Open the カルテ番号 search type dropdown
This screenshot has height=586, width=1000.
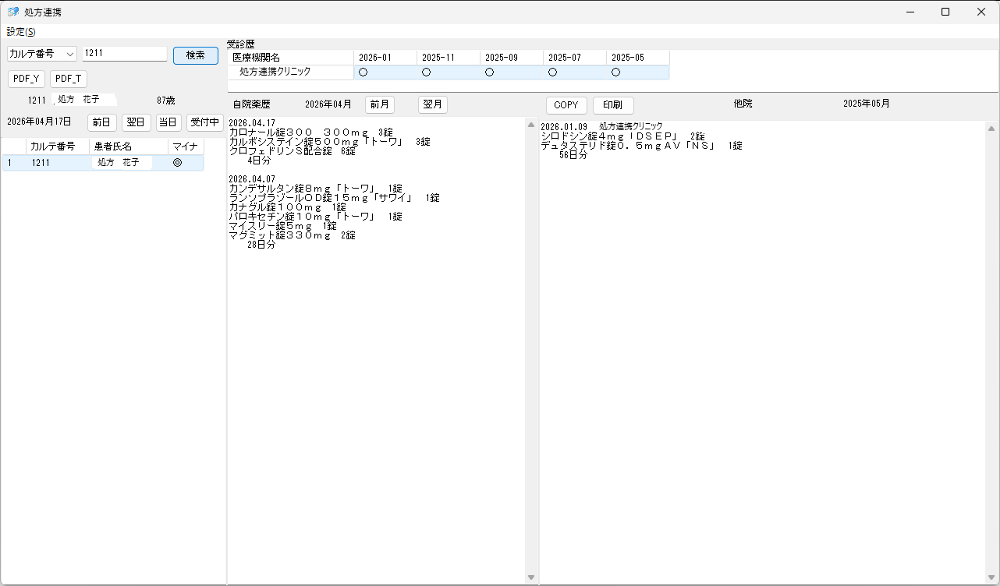42,55
